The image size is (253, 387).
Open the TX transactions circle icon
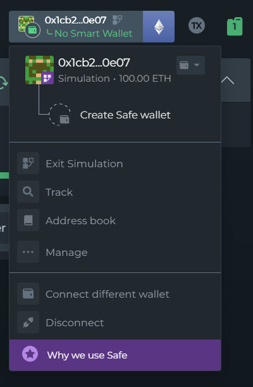coord(197,26)
